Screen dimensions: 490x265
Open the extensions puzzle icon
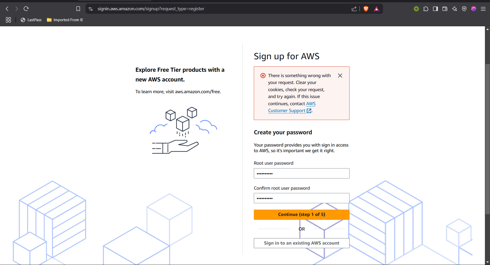tap(426, 9)
